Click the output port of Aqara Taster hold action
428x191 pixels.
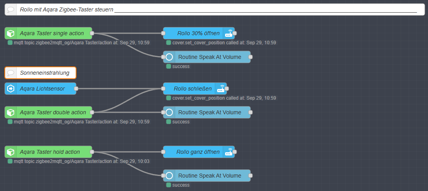coord(92,152)
